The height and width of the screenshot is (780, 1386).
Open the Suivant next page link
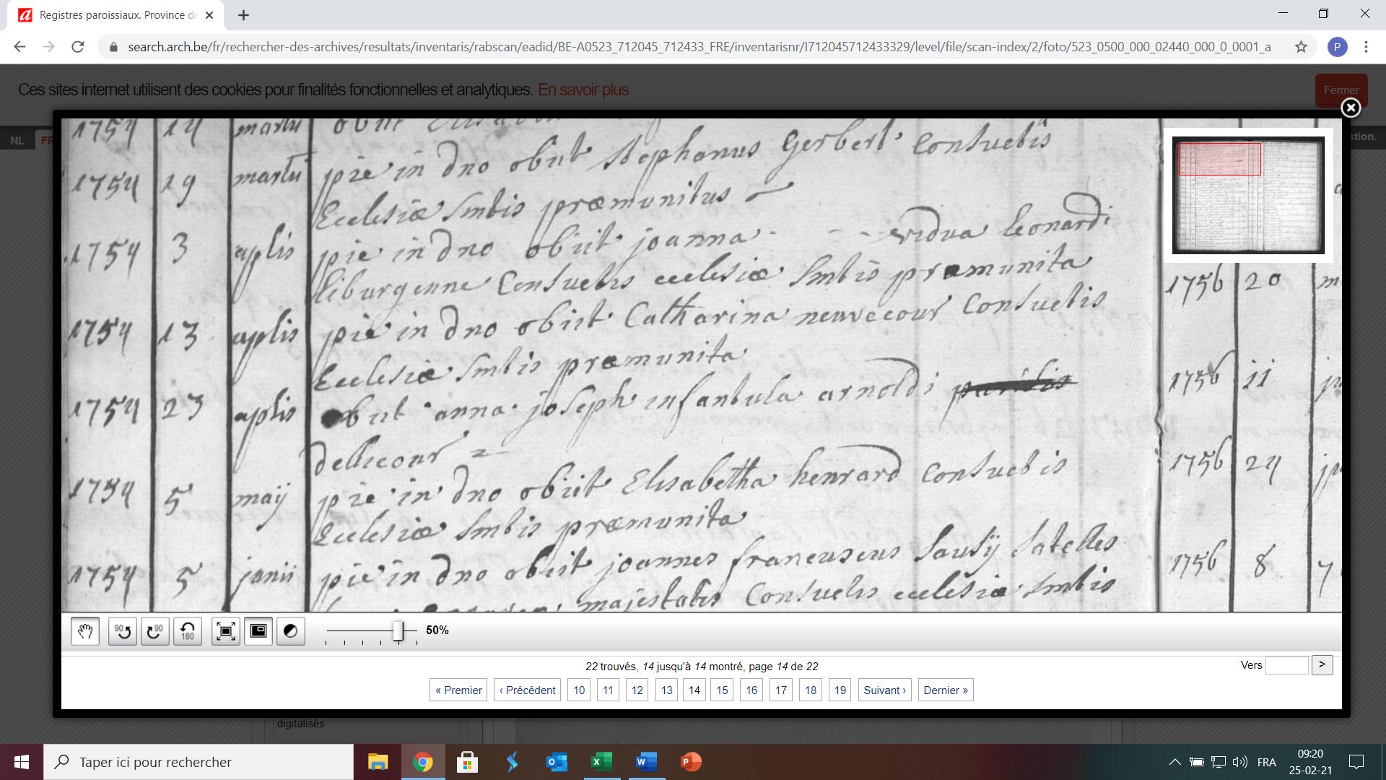click(884, 690)
